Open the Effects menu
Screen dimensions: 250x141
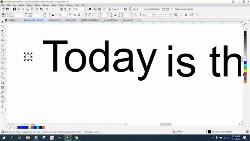(37, 5)
